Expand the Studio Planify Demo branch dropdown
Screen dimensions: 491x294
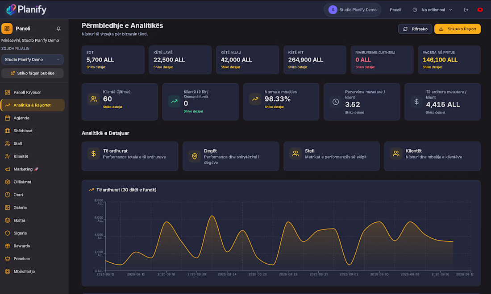pyautogui.click(x=32, y=59)
